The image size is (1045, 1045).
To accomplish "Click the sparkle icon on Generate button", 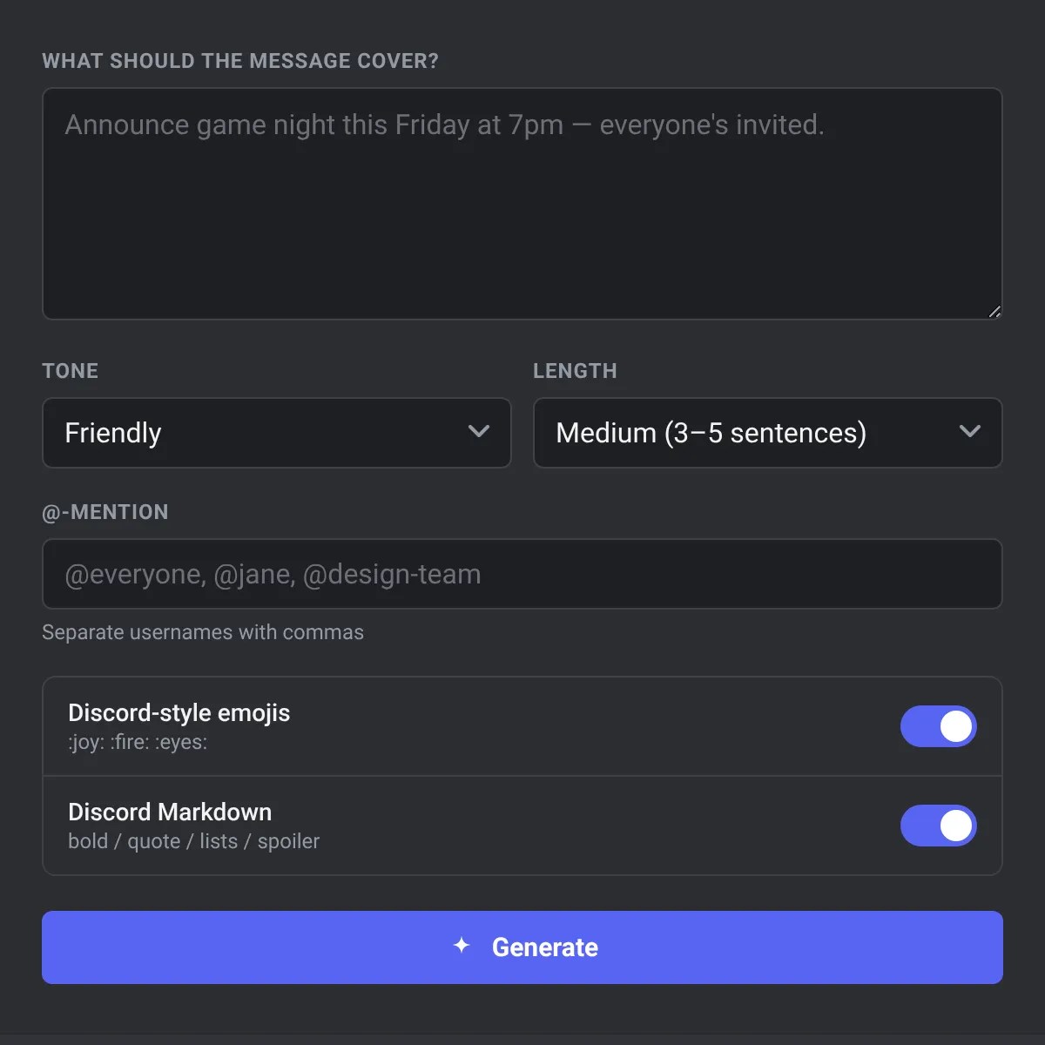I will click(x=462, y=946).
